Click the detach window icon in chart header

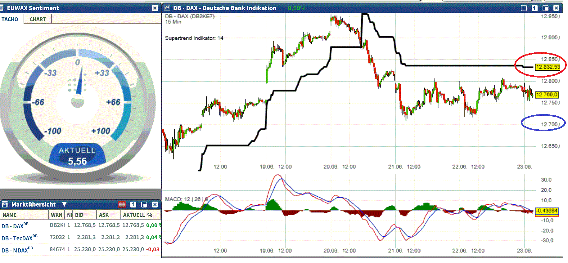pos(545,8)
